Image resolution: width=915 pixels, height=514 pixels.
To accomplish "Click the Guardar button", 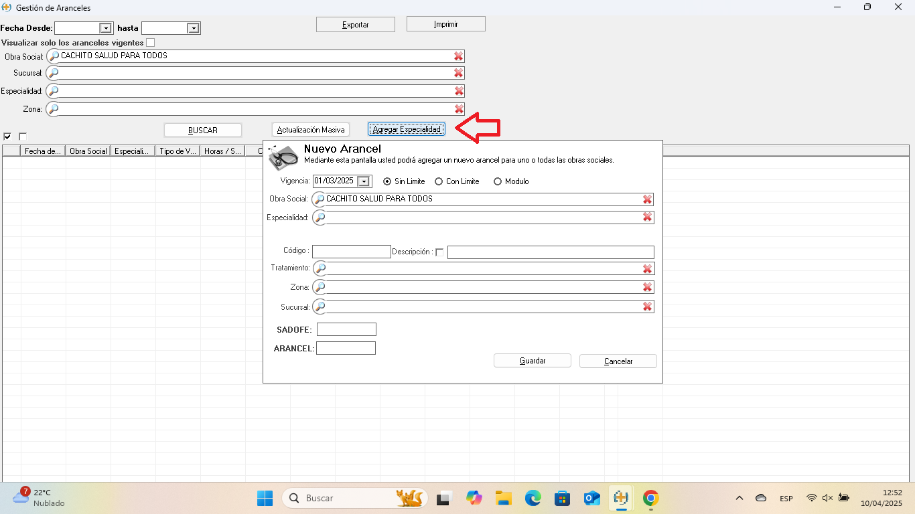I will point(532,361).
